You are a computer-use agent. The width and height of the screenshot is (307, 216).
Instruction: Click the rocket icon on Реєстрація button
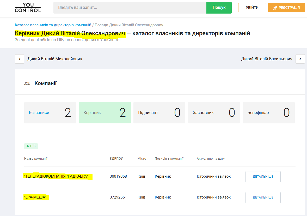(x=275, y=8)
